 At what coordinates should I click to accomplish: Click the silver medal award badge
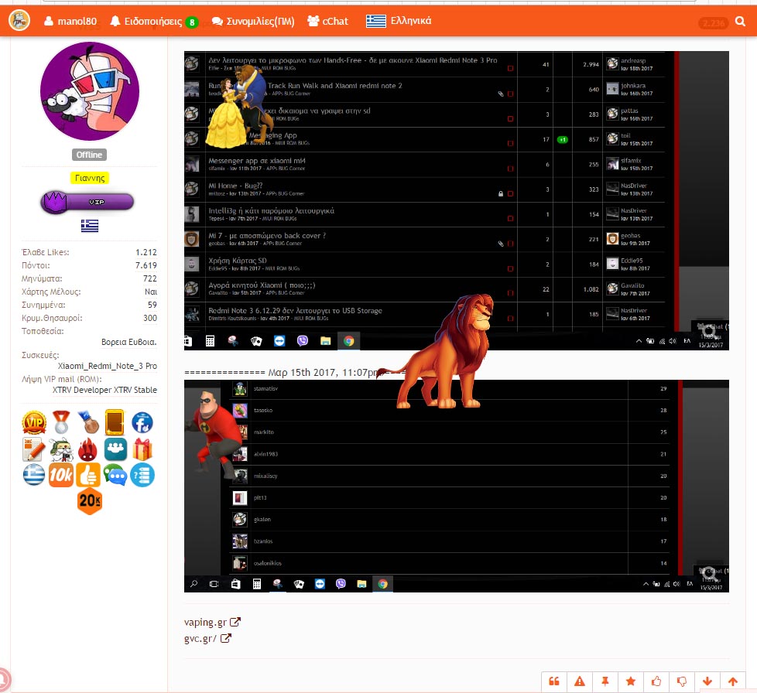click(61, 422)
